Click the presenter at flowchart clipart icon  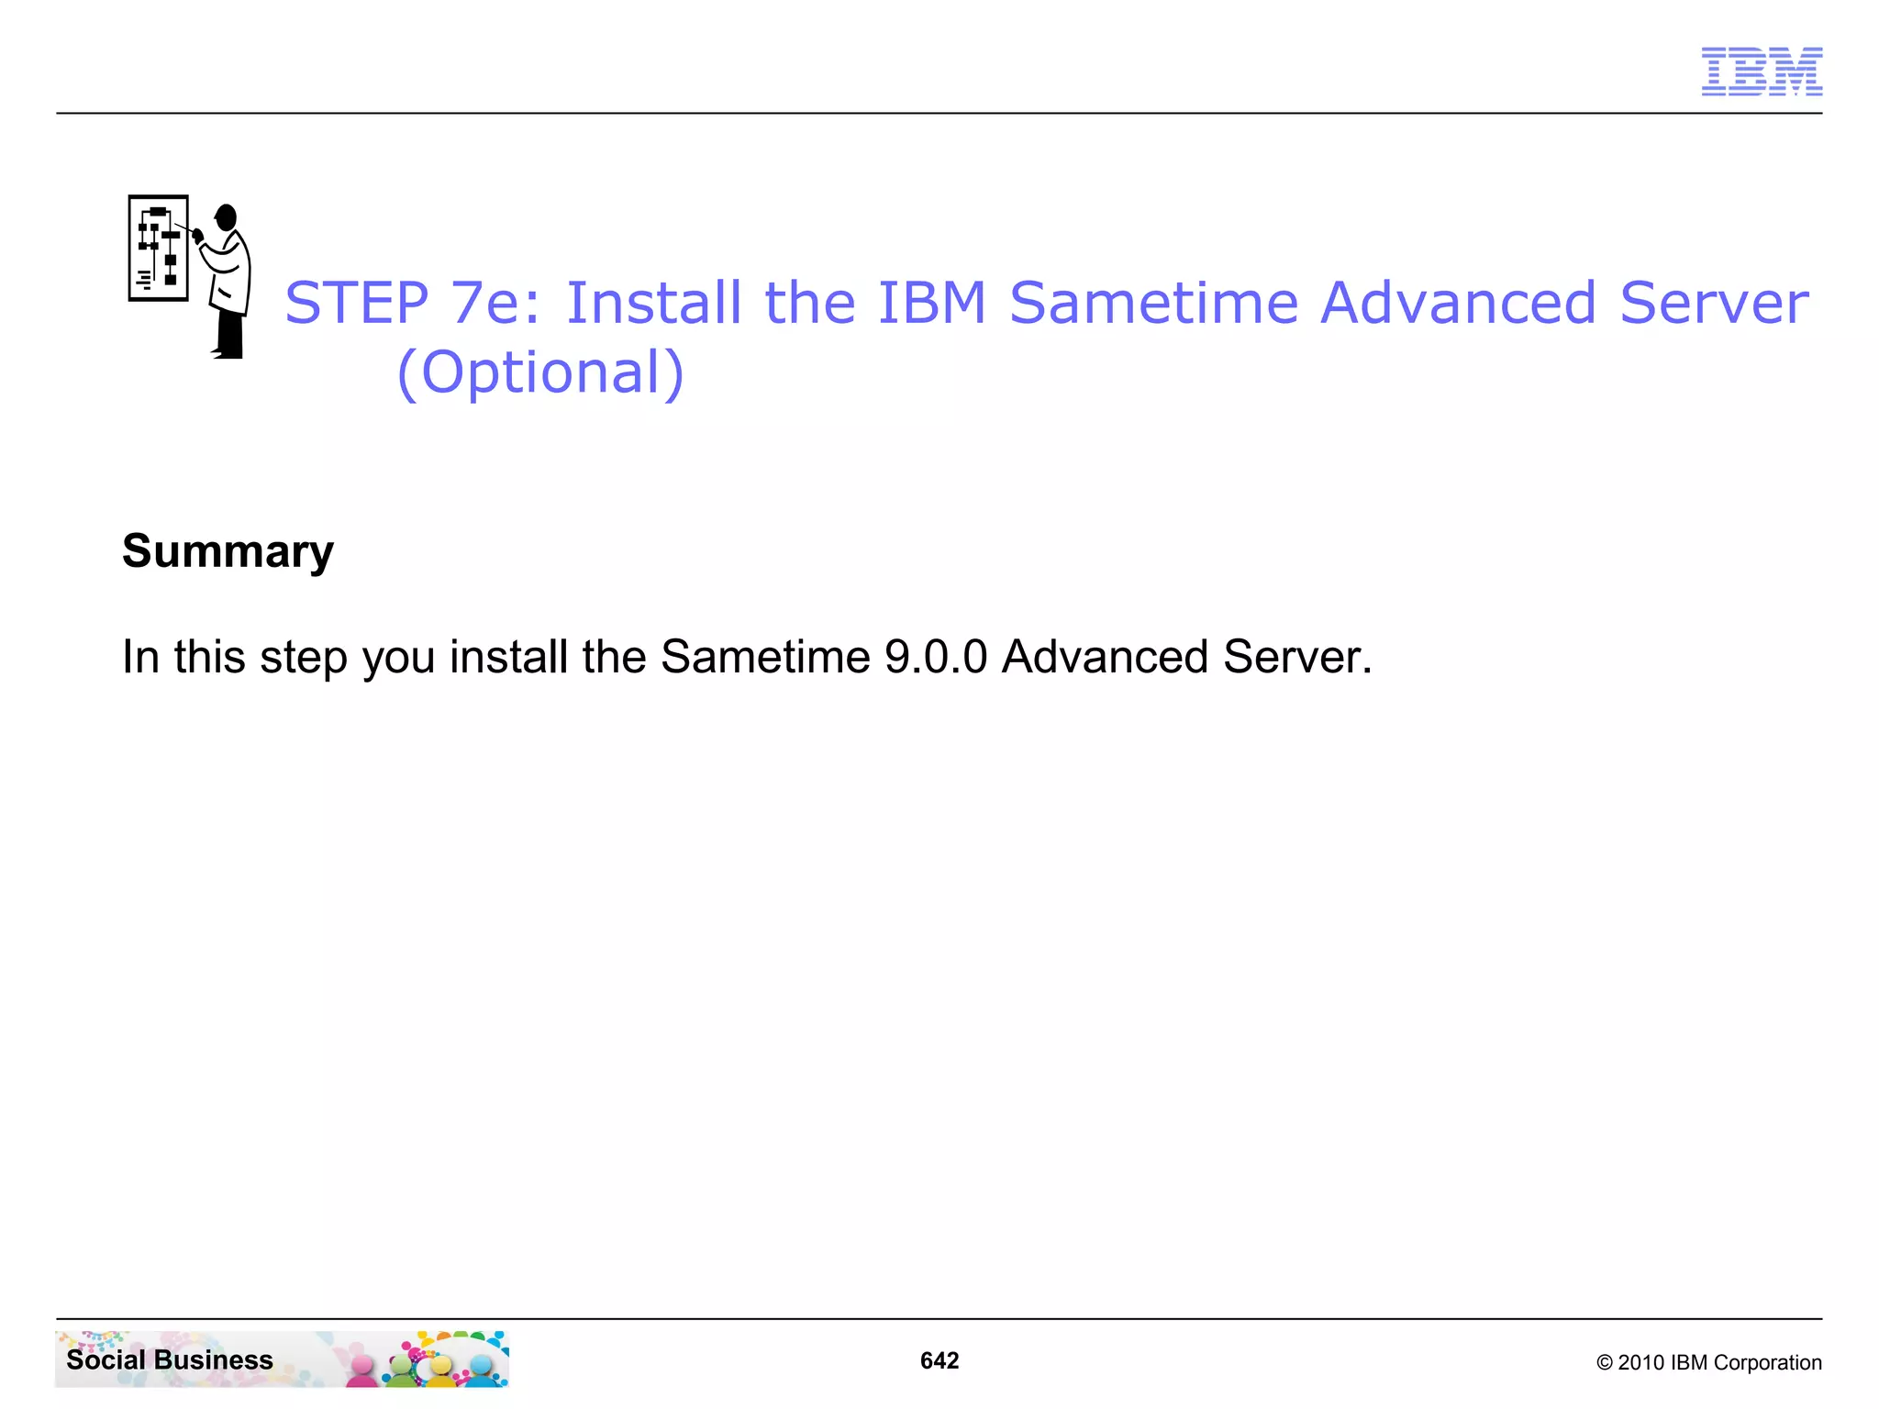tap(190, 276)
